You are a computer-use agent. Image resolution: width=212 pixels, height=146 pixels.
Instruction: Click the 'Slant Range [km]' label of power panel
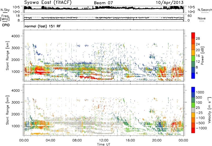click(7, 56)
